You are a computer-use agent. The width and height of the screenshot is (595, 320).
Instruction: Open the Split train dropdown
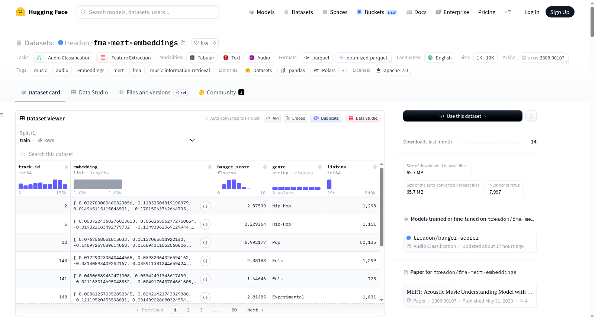click(107, 136)
